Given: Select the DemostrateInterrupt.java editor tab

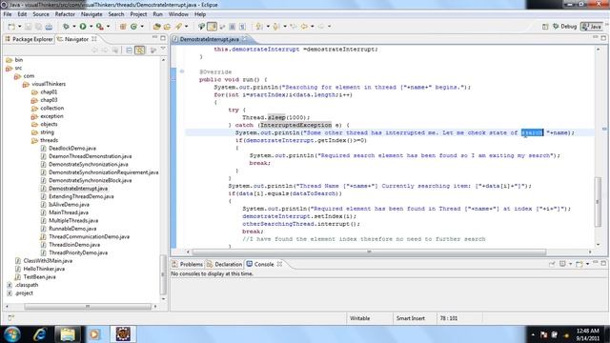Looking at the screenshot, I should coord(210,39).
